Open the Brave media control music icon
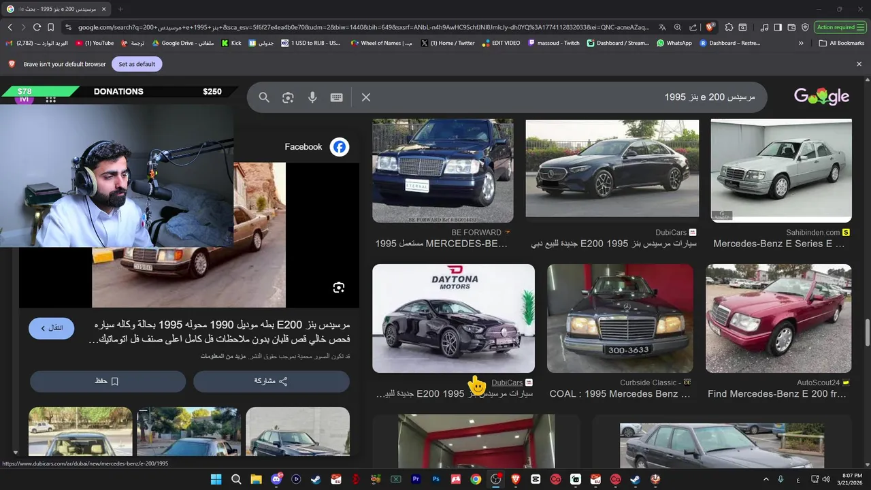Image resolution: width=871 pixels, height=490 pixels. (765, 27)
